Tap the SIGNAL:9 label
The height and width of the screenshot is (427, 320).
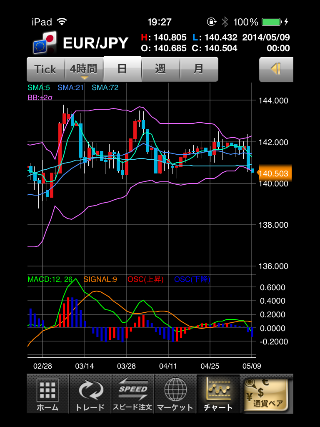coord(100,279)
